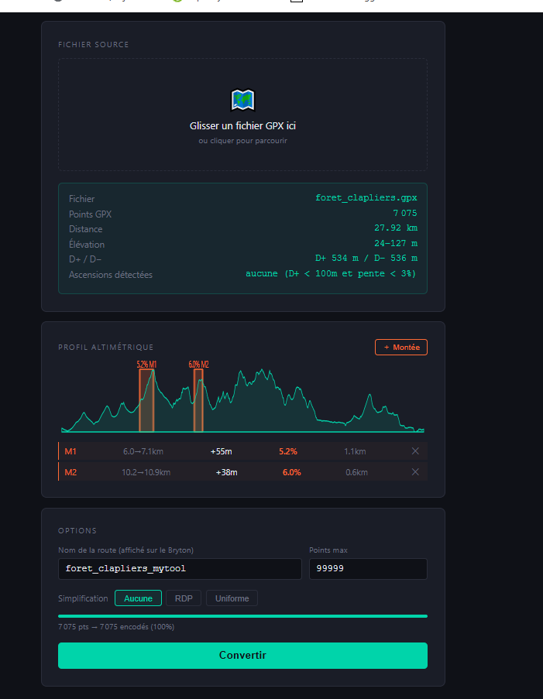
Task: Focus the Points max input field
Action: 368,569
